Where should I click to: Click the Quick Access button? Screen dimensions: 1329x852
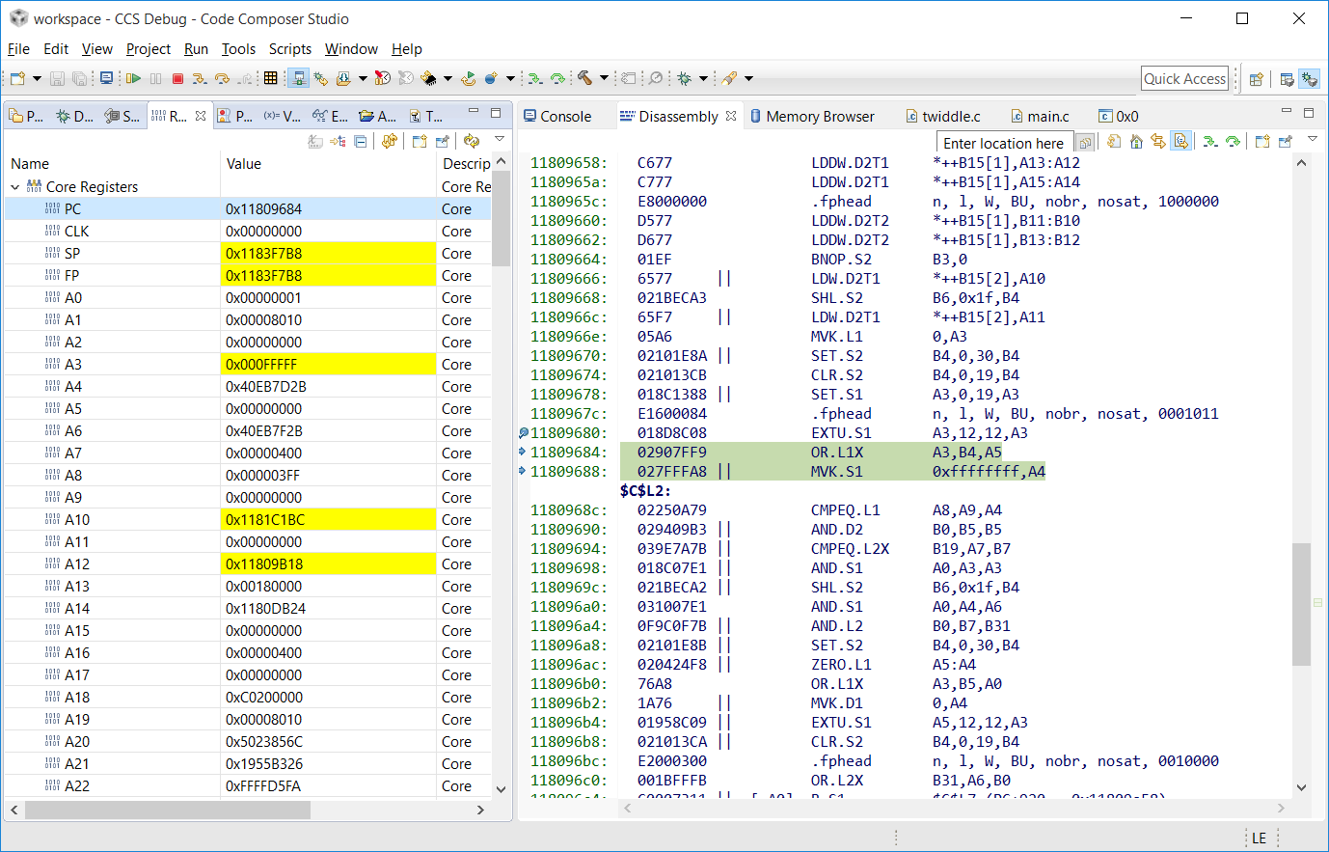[x=1185, y=79]
